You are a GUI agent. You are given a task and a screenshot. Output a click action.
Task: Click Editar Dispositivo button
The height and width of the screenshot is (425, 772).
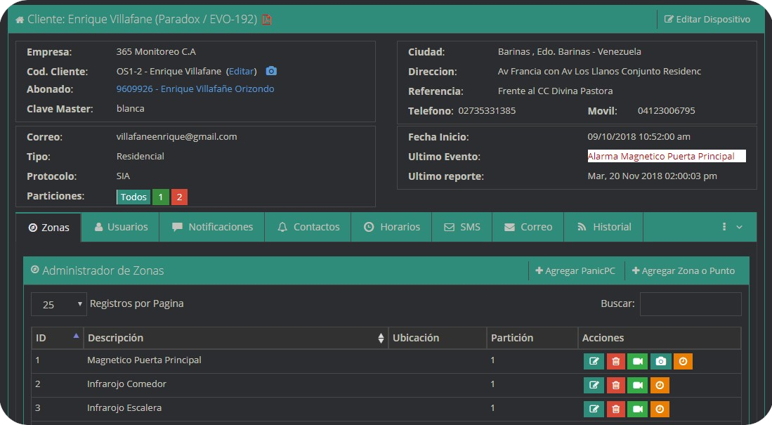point(707,20)
